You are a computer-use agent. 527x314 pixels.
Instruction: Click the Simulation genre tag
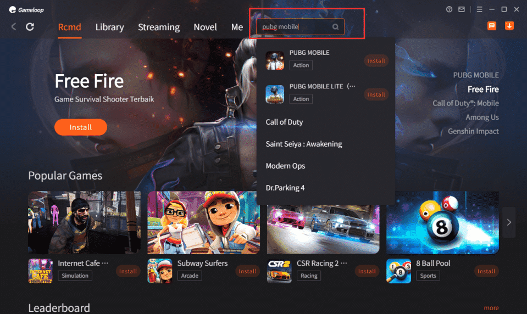75,276
